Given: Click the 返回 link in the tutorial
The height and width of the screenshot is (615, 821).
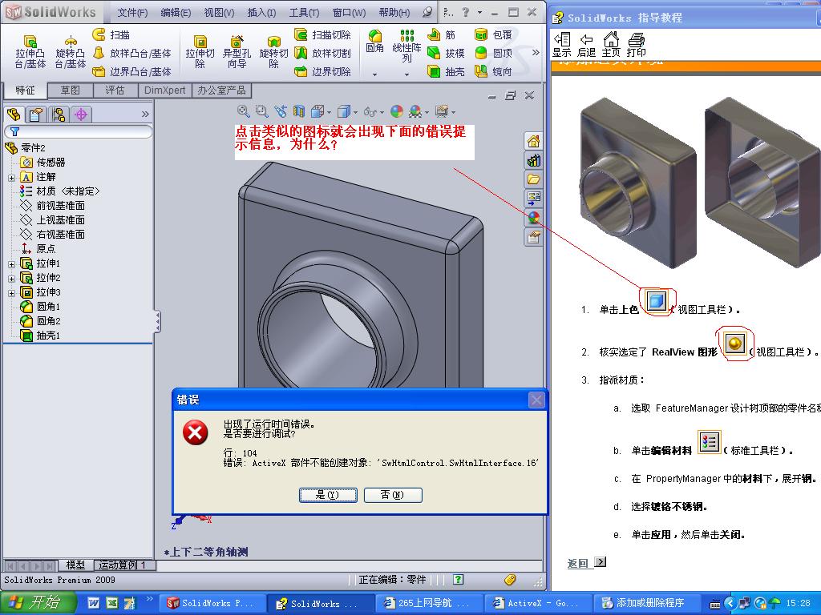Looking at the screenshot, I should pyautogui.click(x=578, y=563).
